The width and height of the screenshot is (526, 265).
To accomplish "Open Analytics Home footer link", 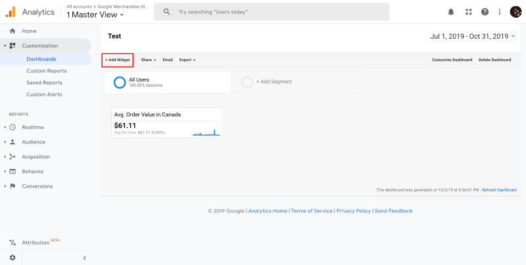I will tap(268, 211).
